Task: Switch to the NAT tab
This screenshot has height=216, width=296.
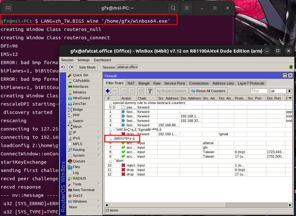Action: [x=131, y=83]
